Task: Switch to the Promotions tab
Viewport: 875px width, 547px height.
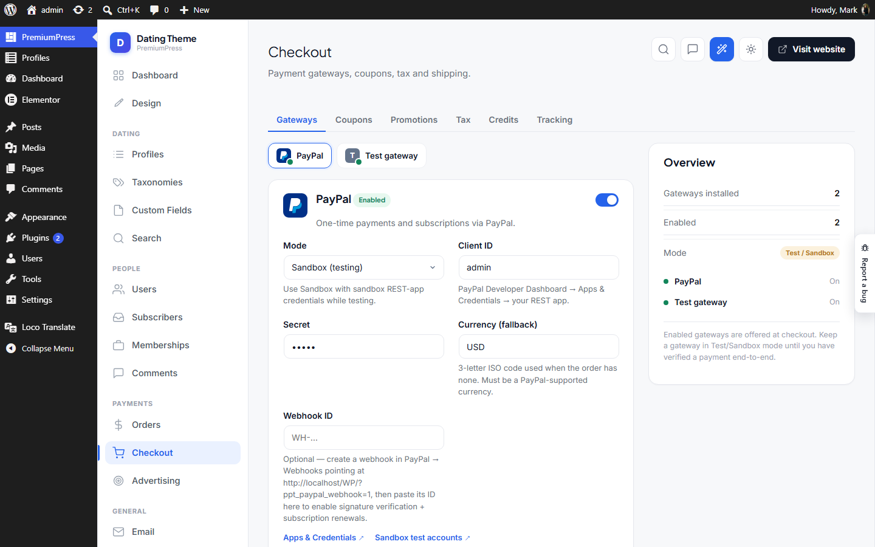Action: pyautogui.click(x=414, y=120)
